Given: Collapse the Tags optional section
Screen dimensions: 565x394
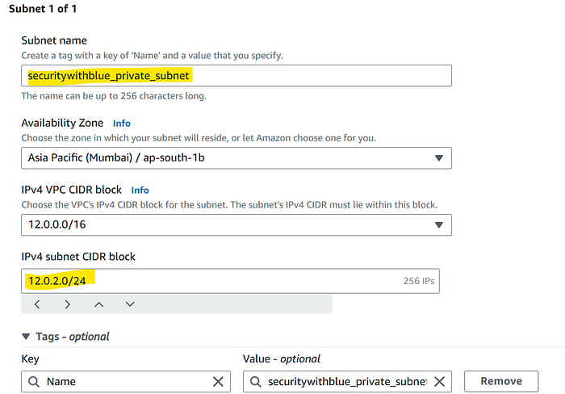Looking at the screenshot, I should click(26, 337).
